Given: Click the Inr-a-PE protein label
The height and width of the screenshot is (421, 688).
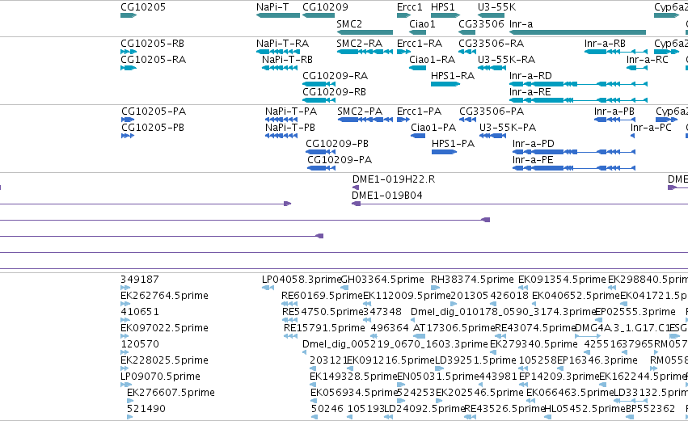Looking at the screenshot, I should [x=533, y=160].
